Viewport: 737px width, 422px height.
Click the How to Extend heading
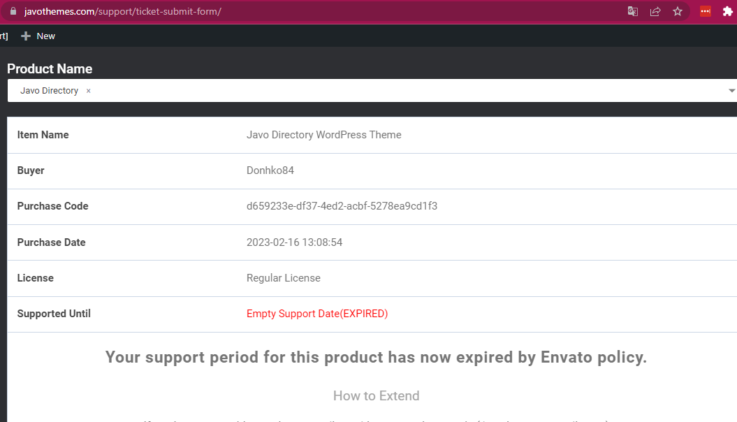click(x=376, y=395)
